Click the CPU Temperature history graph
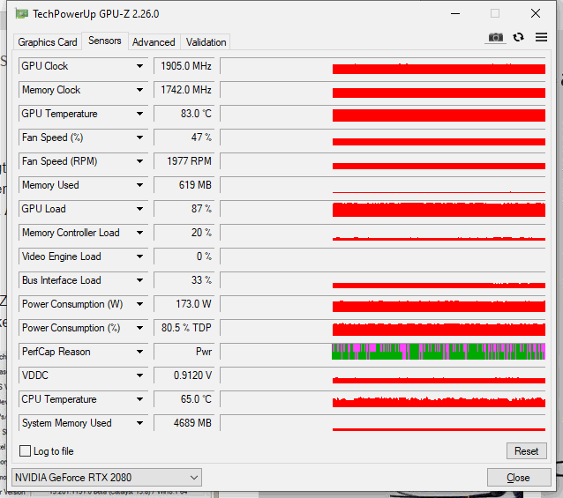The image size is (563, 498). 383,399
